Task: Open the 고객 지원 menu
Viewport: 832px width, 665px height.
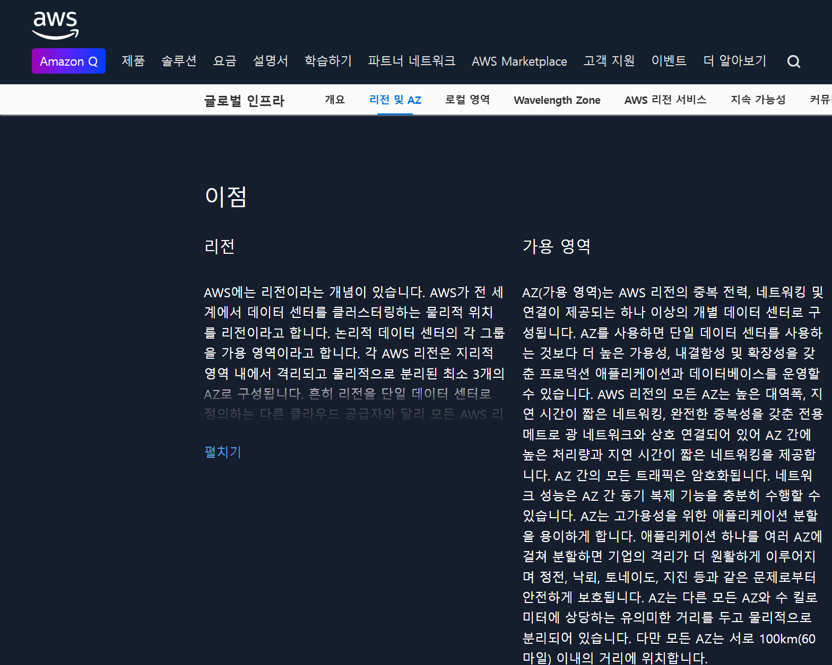Action: (609, 61)
